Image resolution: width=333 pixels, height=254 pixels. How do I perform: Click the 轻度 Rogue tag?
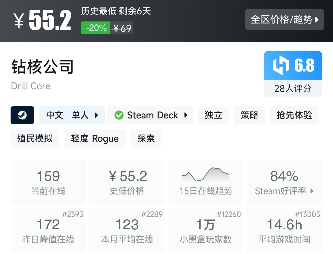point(95,138)
